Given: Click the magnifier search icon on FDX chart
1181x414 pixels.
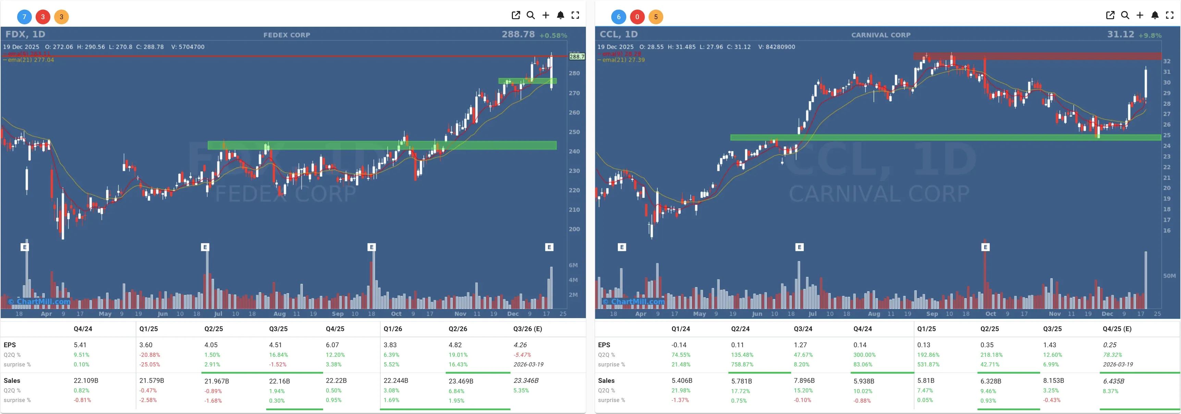Looking at the screenshot, I should click(x=531, y=15).
